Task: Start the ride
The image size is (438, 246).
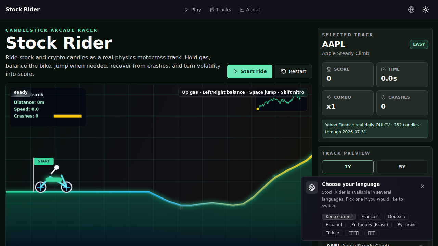Action: 250,71
